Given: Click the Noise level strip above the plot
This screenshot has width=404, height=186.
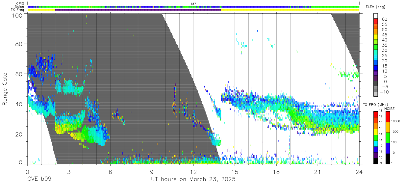Looking at the screenshot, I should tap(193, 7).
